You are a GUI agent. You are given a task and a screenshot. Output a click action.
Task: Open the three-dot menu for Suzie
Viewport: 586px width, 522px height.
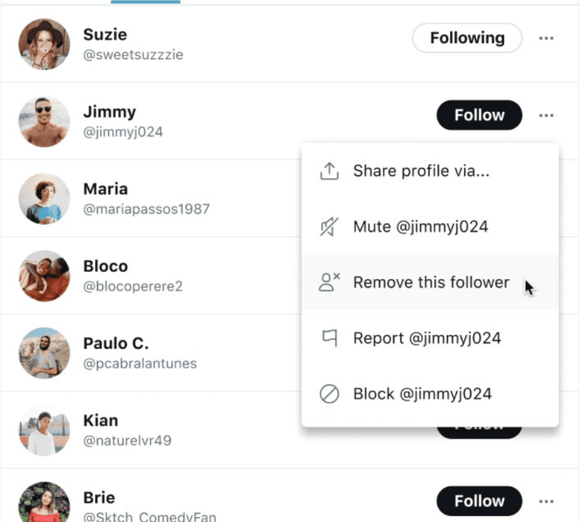(546, 38)
